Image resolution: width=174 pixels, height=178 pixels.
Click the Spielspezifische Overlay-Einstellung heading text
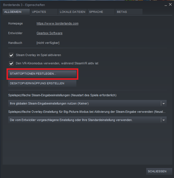[x=87, y=112]
